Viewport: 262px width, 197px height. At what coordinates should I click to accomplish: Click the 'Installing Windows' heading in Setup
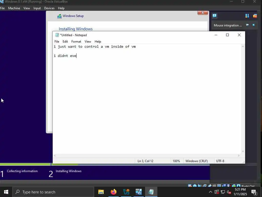click(x=76, y=29)
